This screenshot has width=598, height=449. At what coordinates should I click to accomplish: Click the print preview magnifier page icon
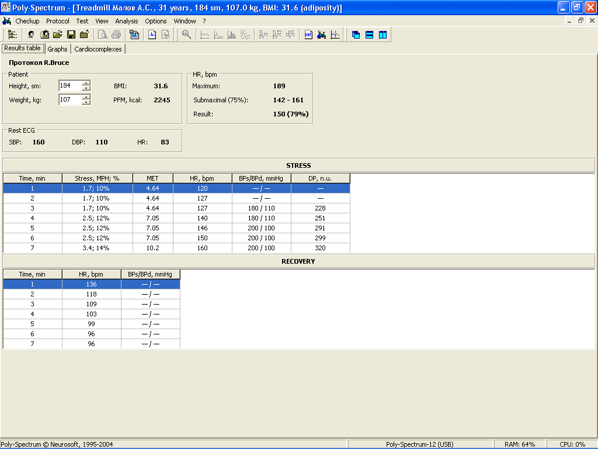(102, 34)
